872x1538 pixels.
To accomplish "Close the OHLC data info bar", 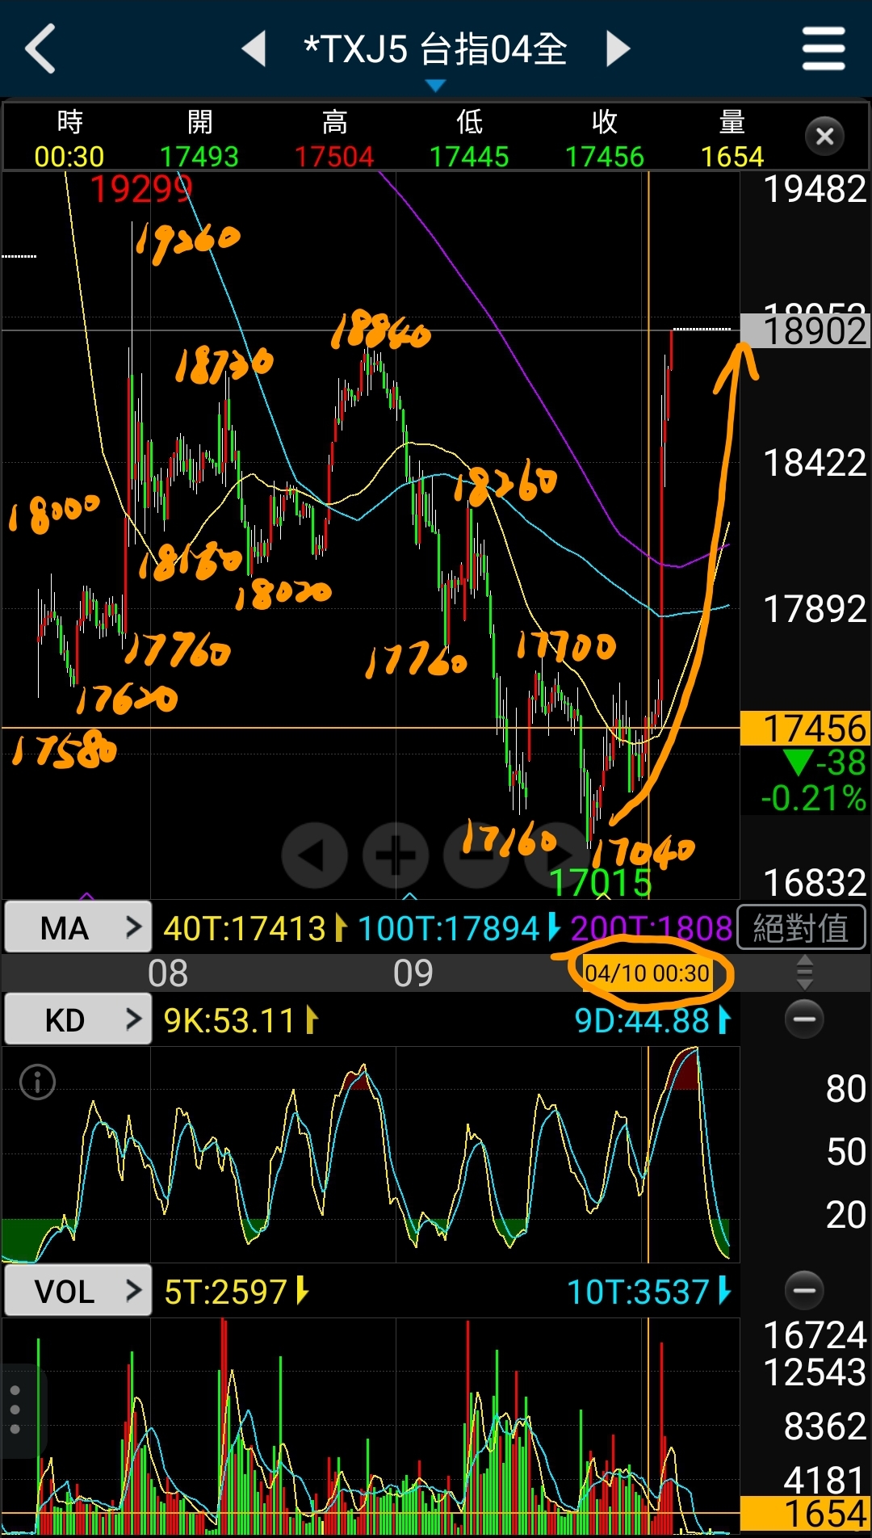I will tap(824, 137).
